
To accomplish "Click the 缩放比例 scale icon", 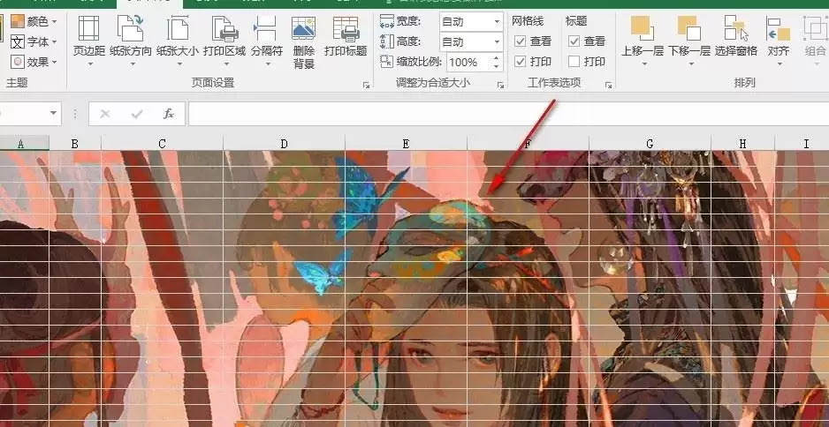I will coord(387,61).
